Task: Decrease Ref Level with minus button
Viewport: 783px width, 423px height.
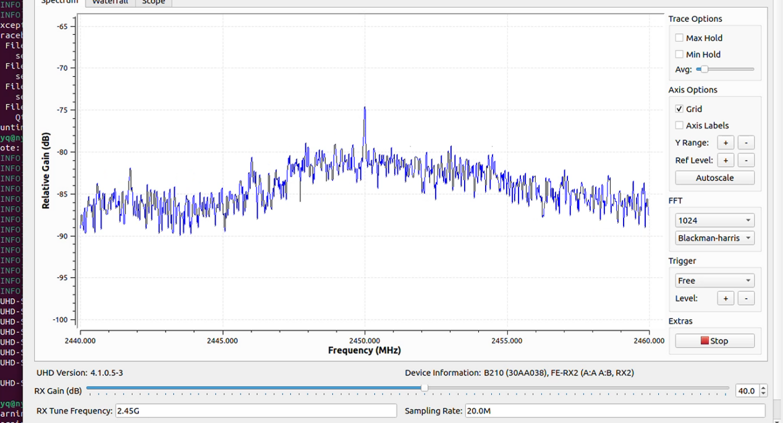Action: tap(746, 160)
